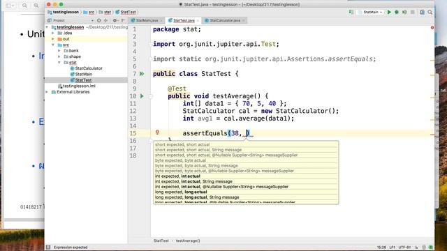Expand the shape package
The image size is (447, 251).
pyautogui.click(x=59, y=56)
